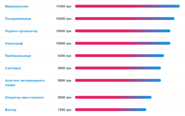Image resolution: width=185 pixels, height=116 pixels.
Task: Click the Санітарка link
Action: (13, 68)
